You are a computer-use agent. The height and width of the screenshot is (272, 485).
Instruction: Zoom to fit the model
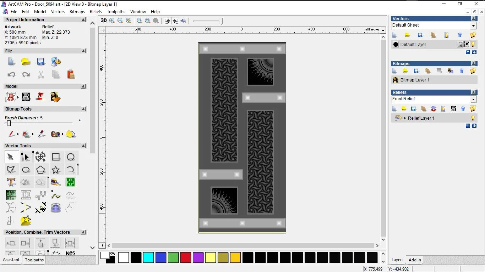(x=147, y=21)
